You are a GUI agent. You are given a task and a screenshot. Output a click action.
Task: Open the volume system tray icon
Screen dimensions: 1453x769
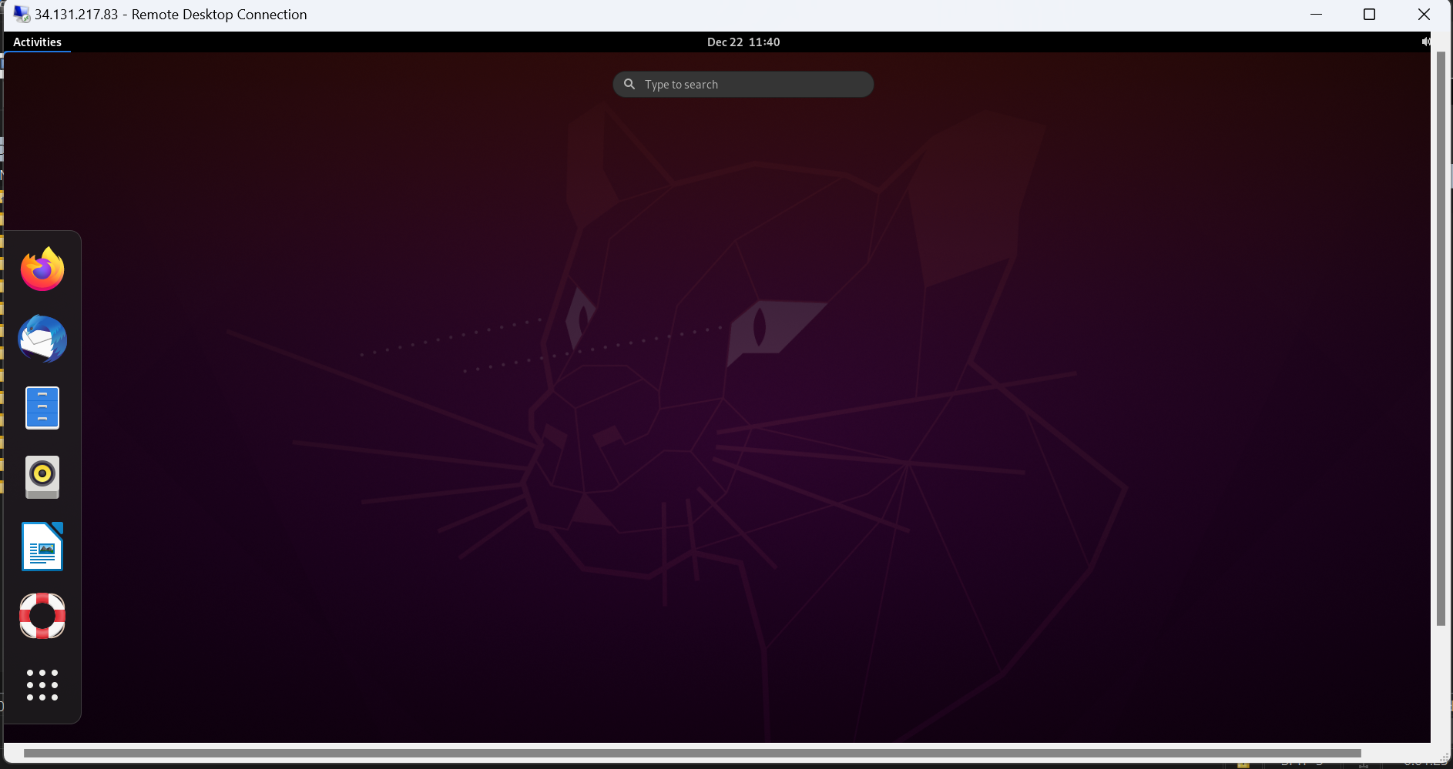[x=1426, y=42]
